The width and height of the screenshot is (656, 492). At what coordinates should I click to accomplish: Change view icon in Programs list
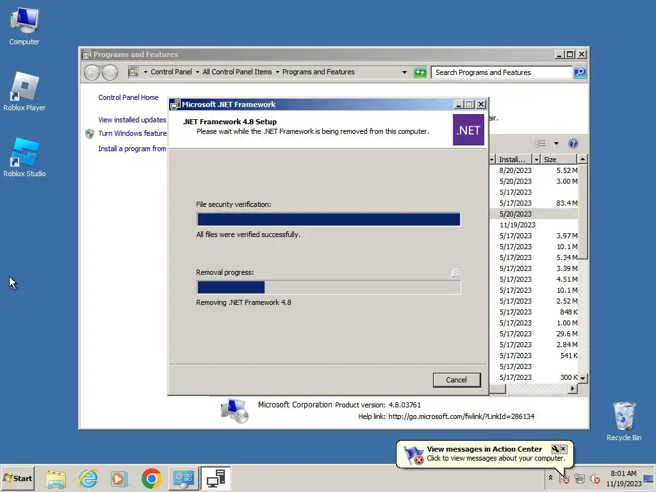coord(541,143)
